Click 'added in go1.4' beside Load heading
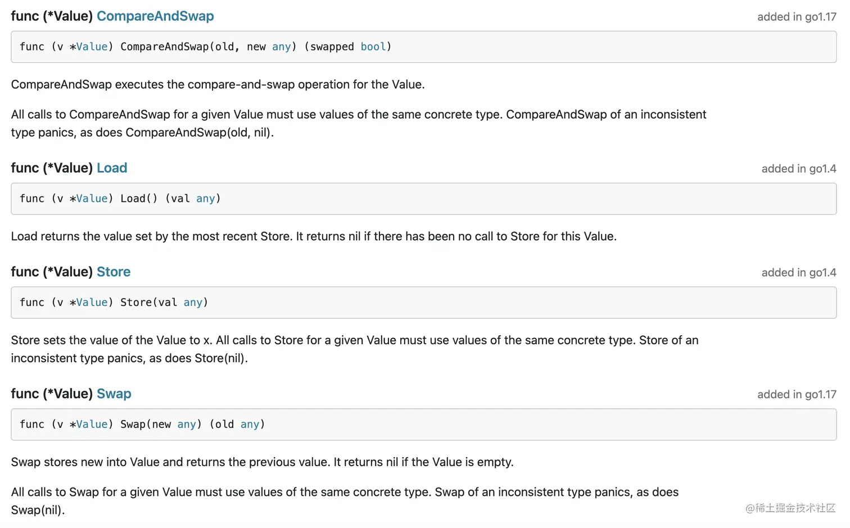Screen dimensions: 850x528 click(799, 169)
